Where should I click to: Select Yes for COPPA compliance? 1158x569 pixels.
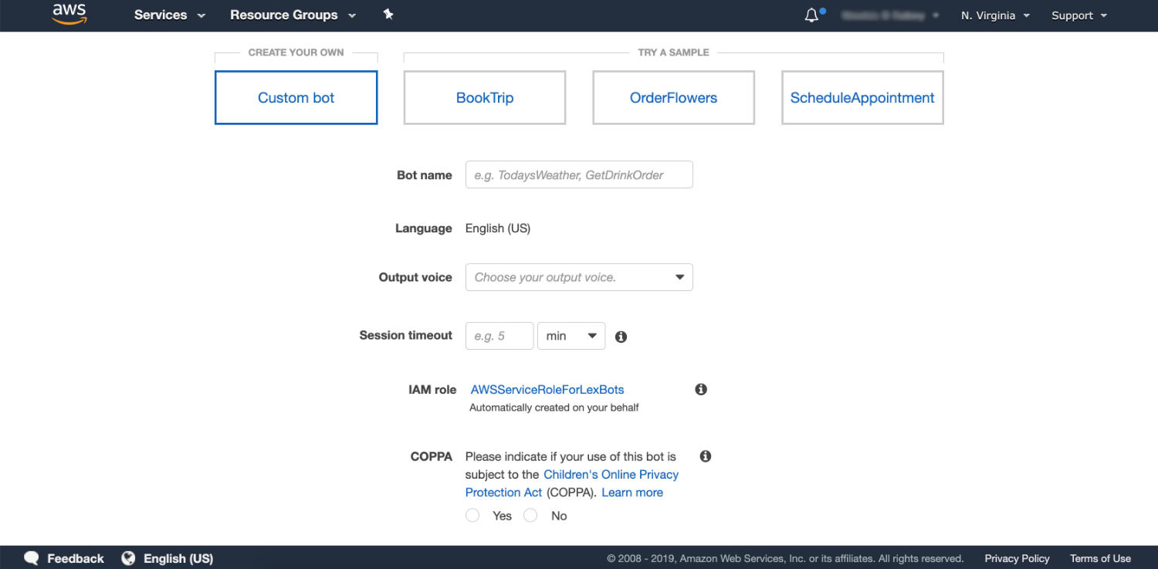pyautogui.click(x=472, y=515)
